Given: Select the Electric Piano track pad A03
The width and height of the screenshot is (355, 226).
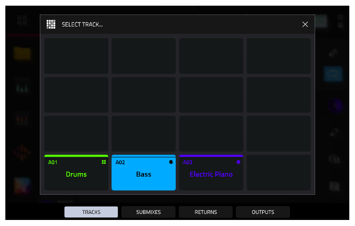Looking at the screenshot, I should [x=211, y=172].
